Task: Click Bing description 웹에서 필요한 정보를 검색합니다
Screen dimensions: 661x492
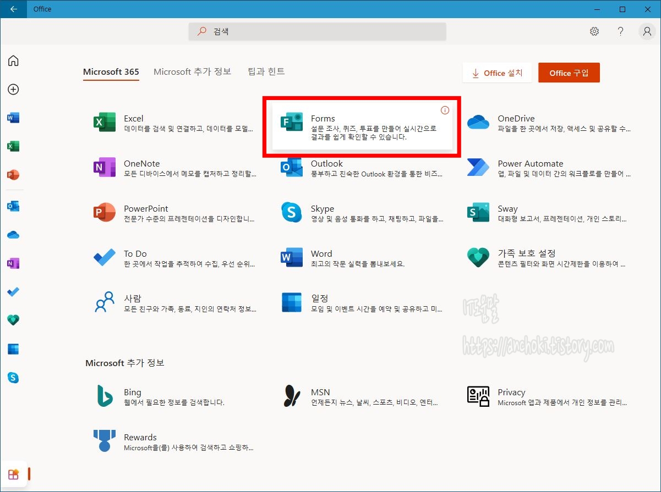Action: (x=174, y=402)
